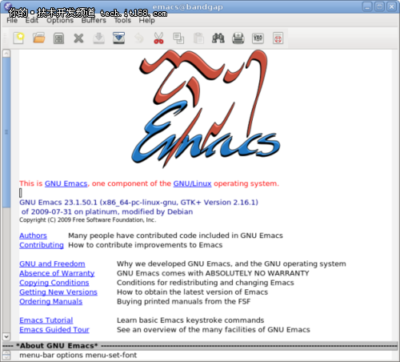Click the scrollbar up arrow
The width and height of the screenshot is (400, 362).
point(6,54)
